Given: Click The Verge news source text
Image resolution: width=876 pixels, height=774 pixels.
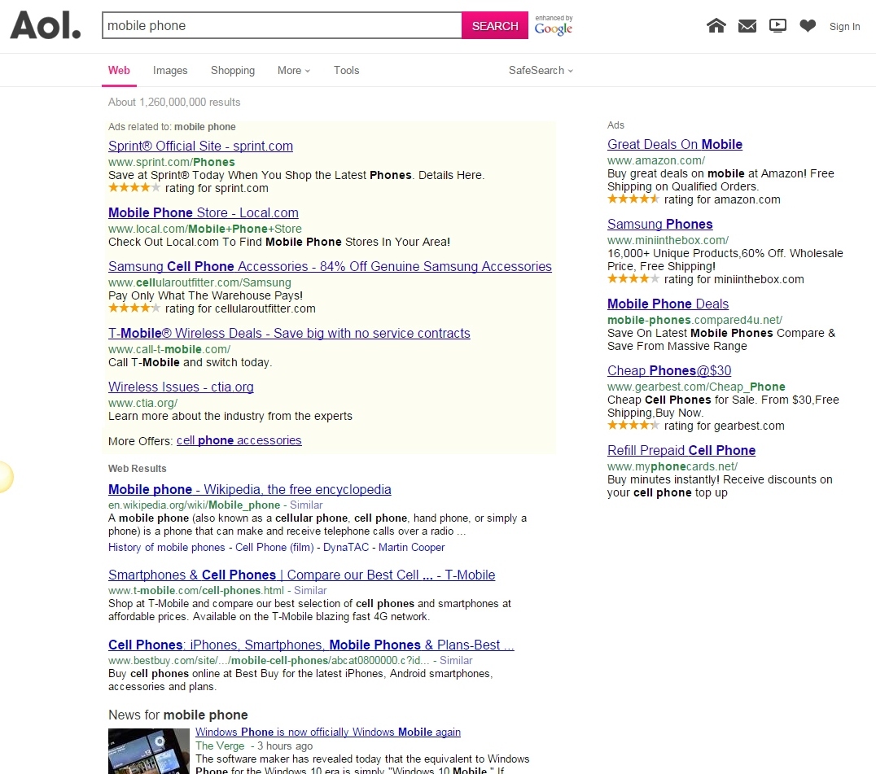Looking at the screenshot, I should click(220, 746).
